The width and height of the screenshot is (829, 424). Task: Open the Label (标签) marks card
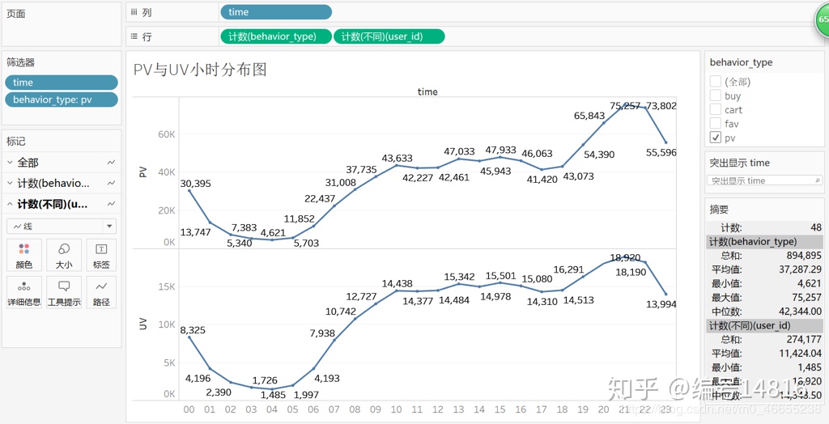pyautogui.click(x=101, y=255)
